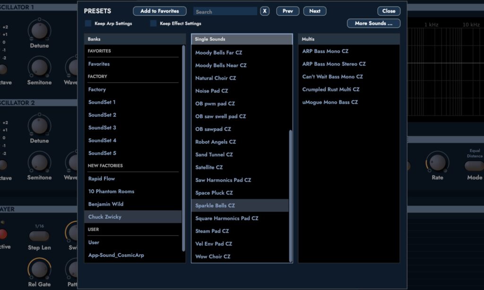This screenshot has height=290, width=484.
Task: Close the Presets browser
Action: click(389, 11)
